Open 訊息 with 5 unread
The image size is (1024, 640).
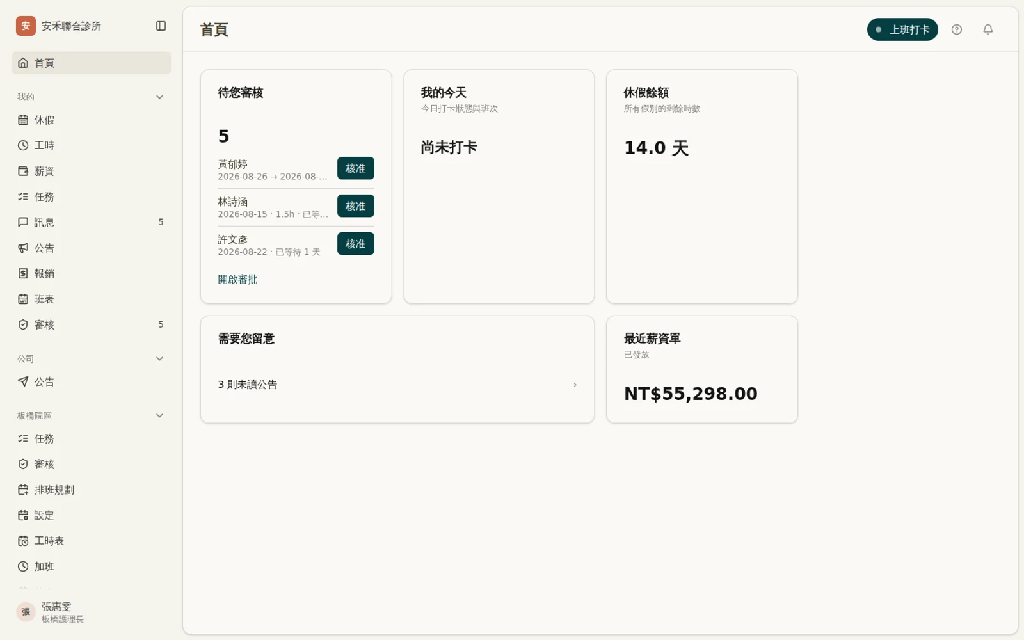pyautogui.click(x=91, y=223)
